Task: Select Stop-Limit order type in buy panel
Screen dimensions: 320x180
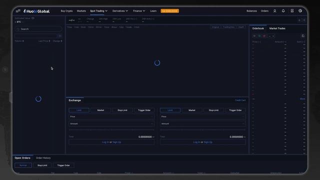Action: (122, 110)
